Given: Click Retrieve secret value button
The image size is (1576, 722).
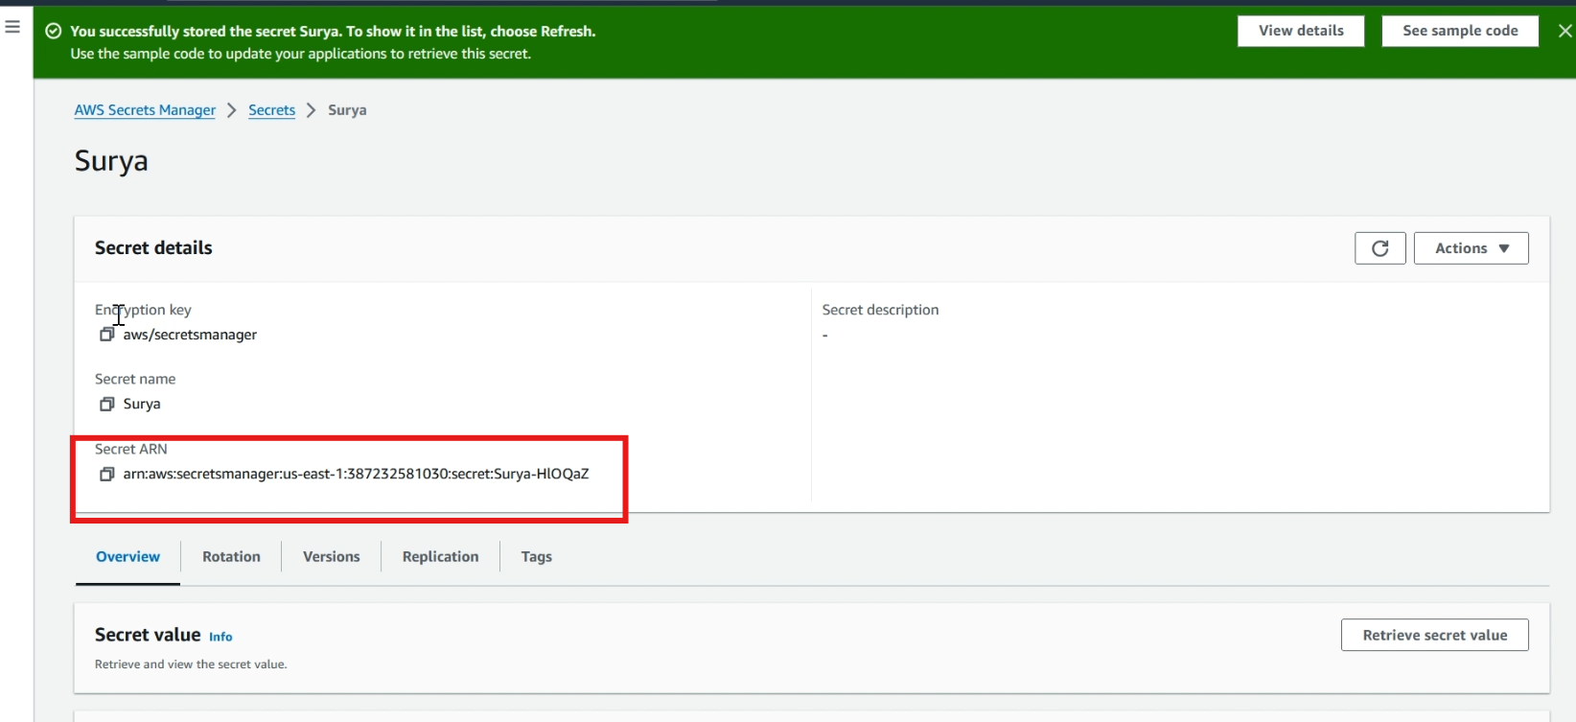Looking at the screenshot, I should point(1434,635).
